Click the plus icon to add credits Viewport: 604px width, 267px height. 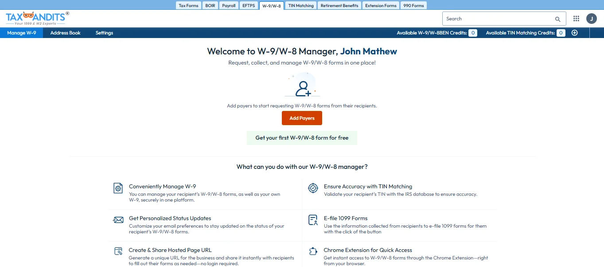click(x=574, y=33)
